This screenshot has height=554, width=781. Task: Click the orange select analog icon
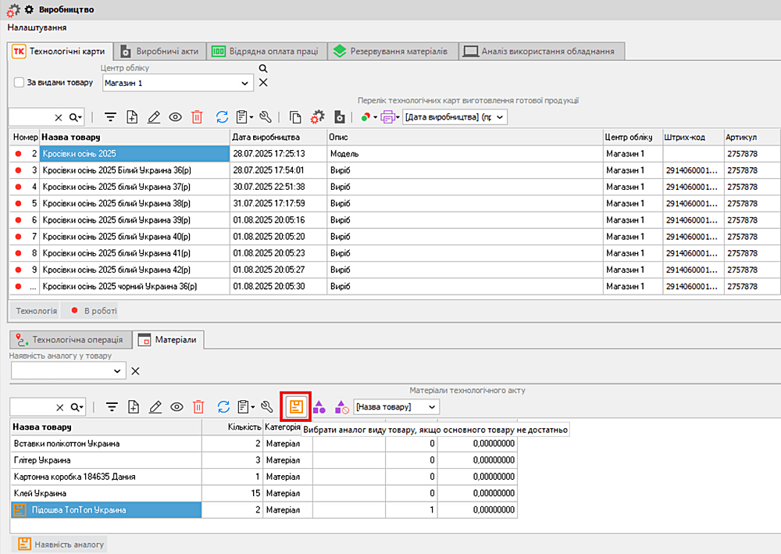coord(296,406)
